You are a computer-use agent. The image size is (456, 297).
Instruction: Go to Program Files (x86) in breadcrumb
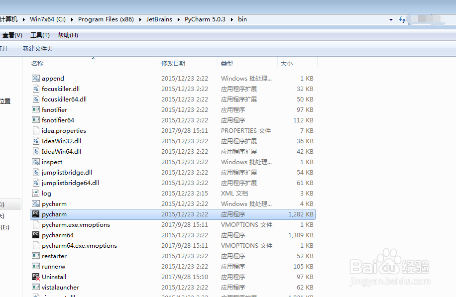point(106,19)
